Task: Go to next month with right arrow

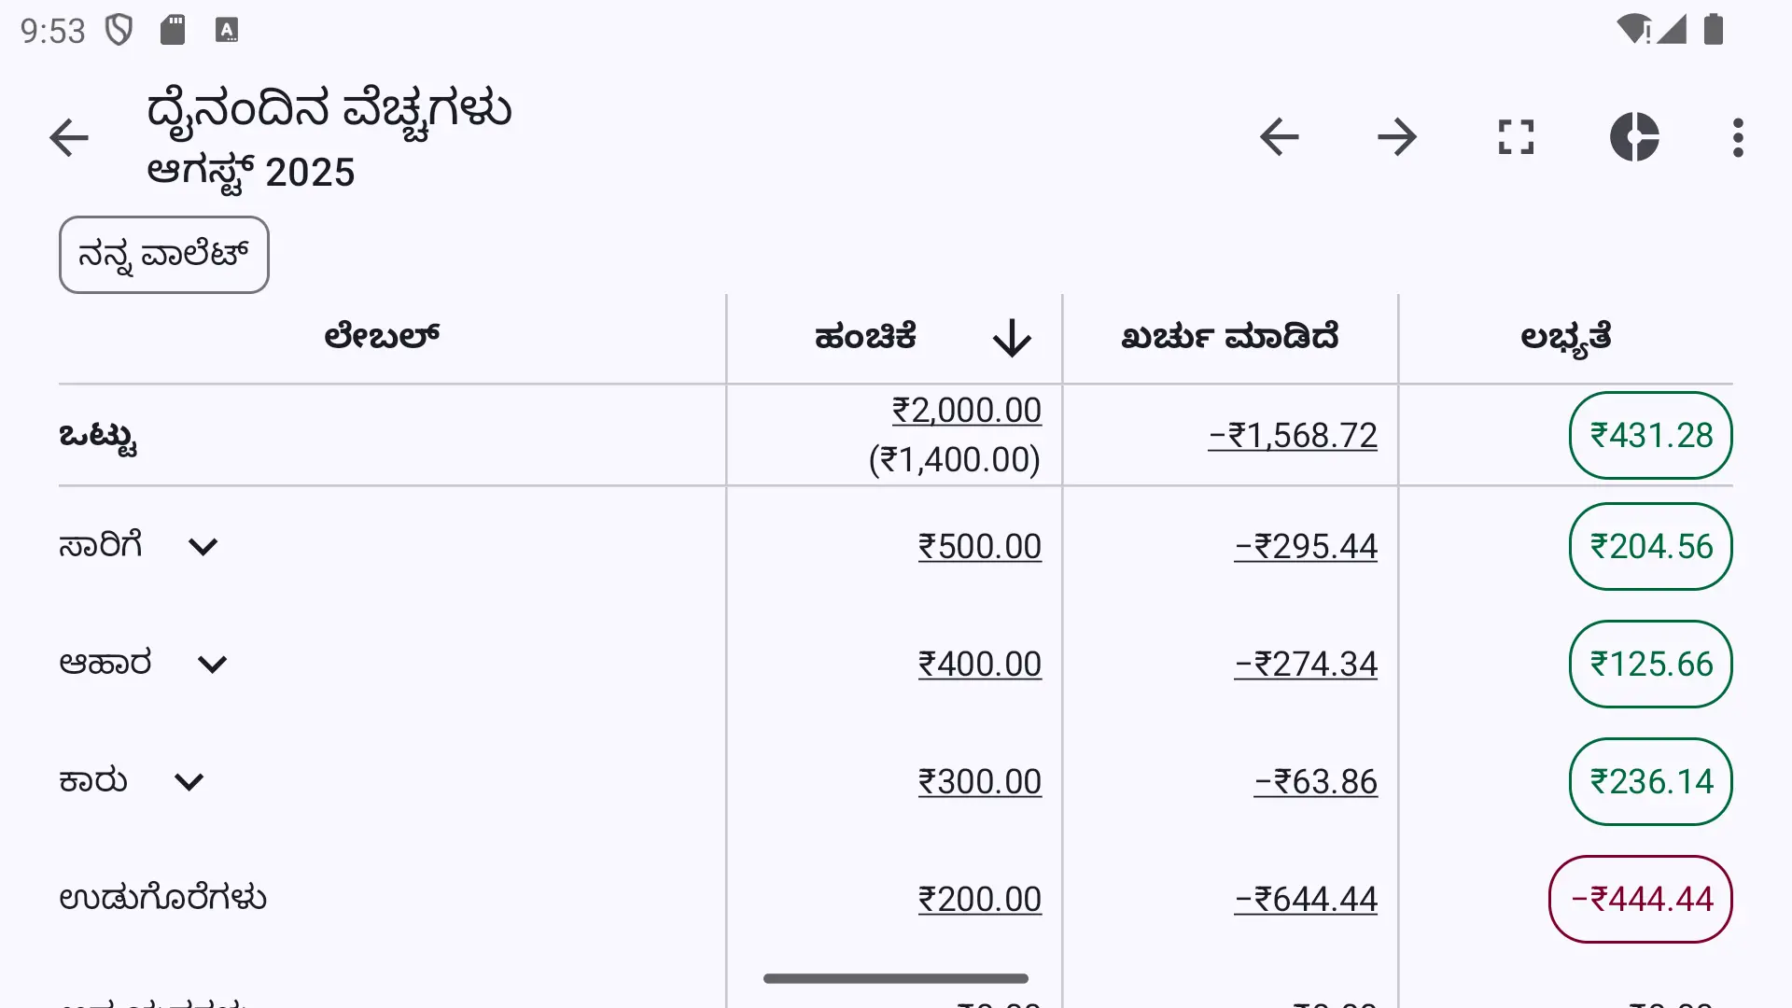Action: click(1397, 138)
